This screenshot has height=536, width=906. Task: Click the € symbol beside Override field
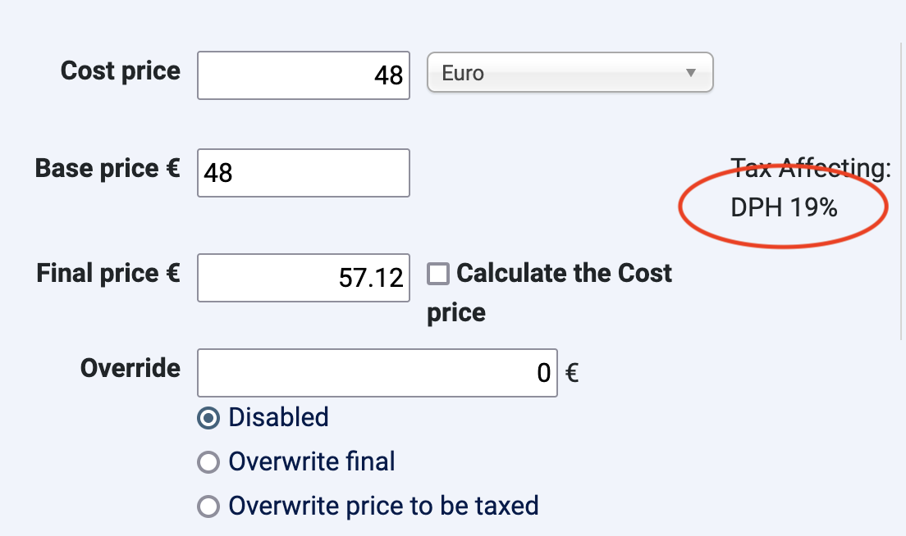pyautogui.click(x=573, y=374)
